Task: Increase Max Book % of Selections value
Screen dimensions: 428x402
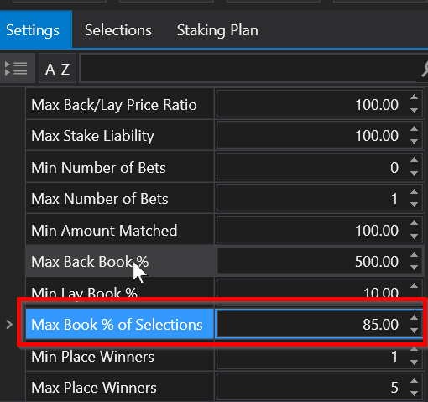Action: click(414, 318)
